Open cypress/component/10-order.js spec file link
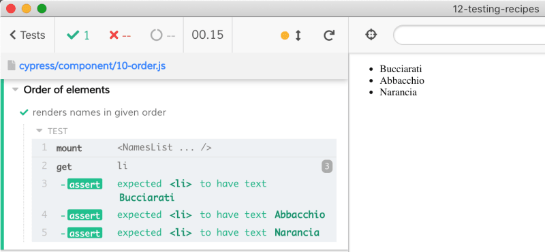Viewport: 545px width, 252px height. 92,65
